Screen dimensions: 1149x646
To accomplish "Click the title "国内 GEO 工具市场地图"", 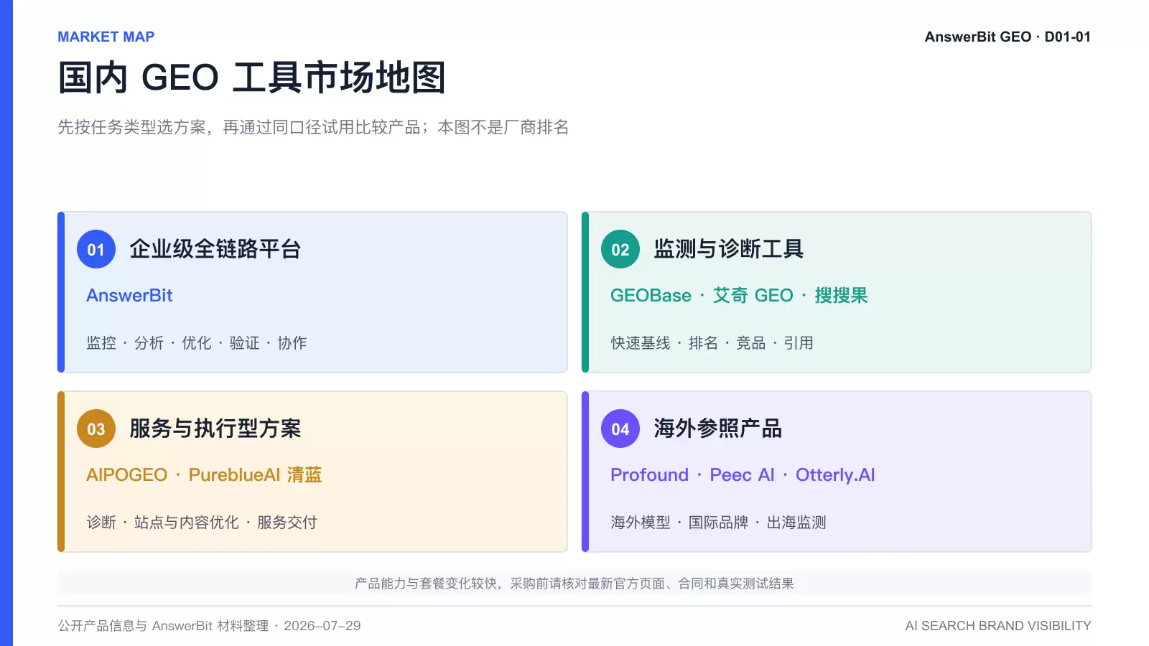I will 252,78.
